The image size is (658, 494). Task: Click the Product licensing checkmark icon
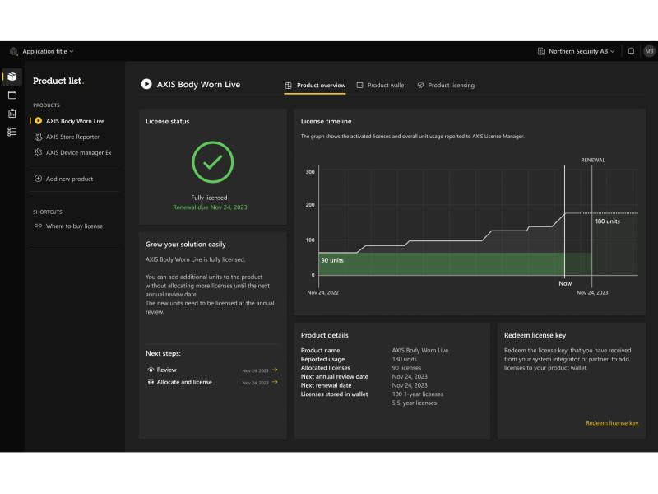click(420, 85)
